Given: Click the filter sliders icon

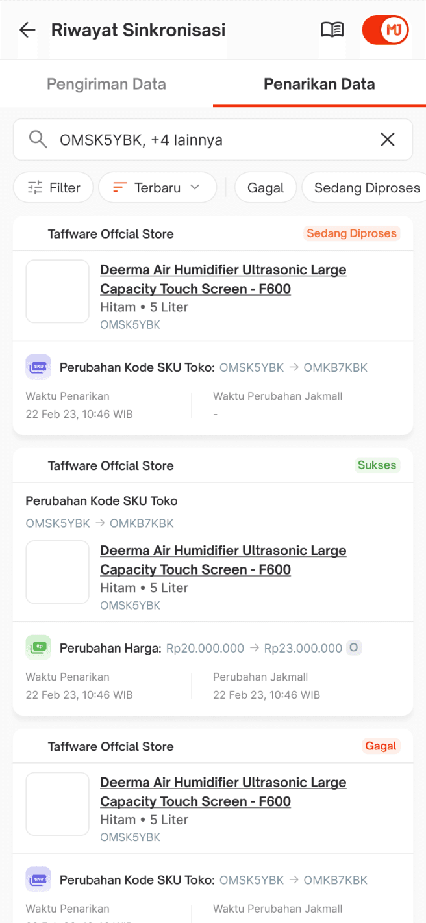Looking at the screenshot, I should click(35, 188).
